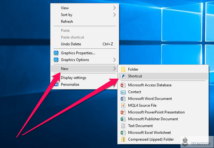Expand the Sort by submenu arrow
Screen dimensions: 214x148
click(114, 14)
